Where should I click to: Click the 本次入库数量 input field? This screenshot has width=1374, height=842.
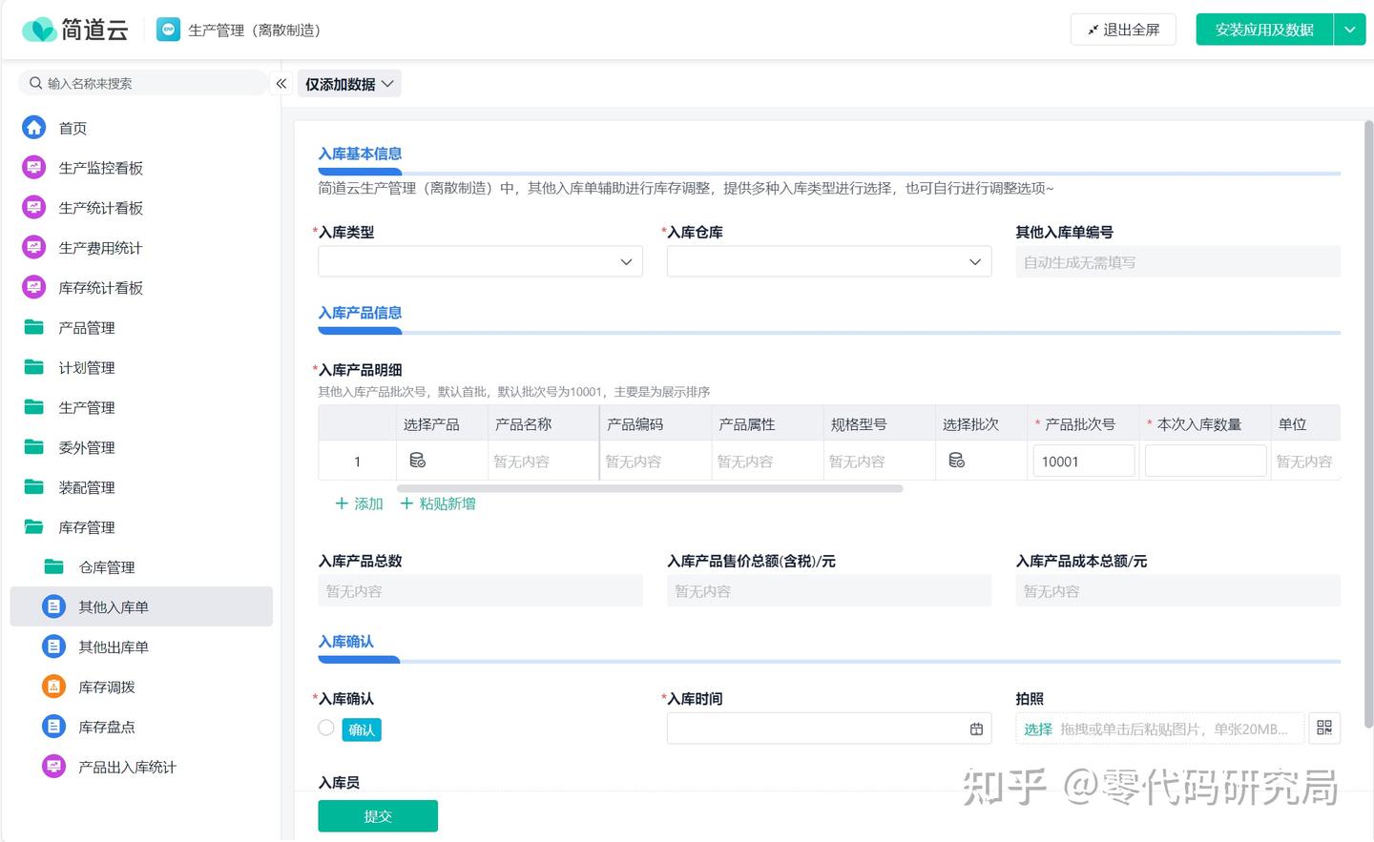1205,462
